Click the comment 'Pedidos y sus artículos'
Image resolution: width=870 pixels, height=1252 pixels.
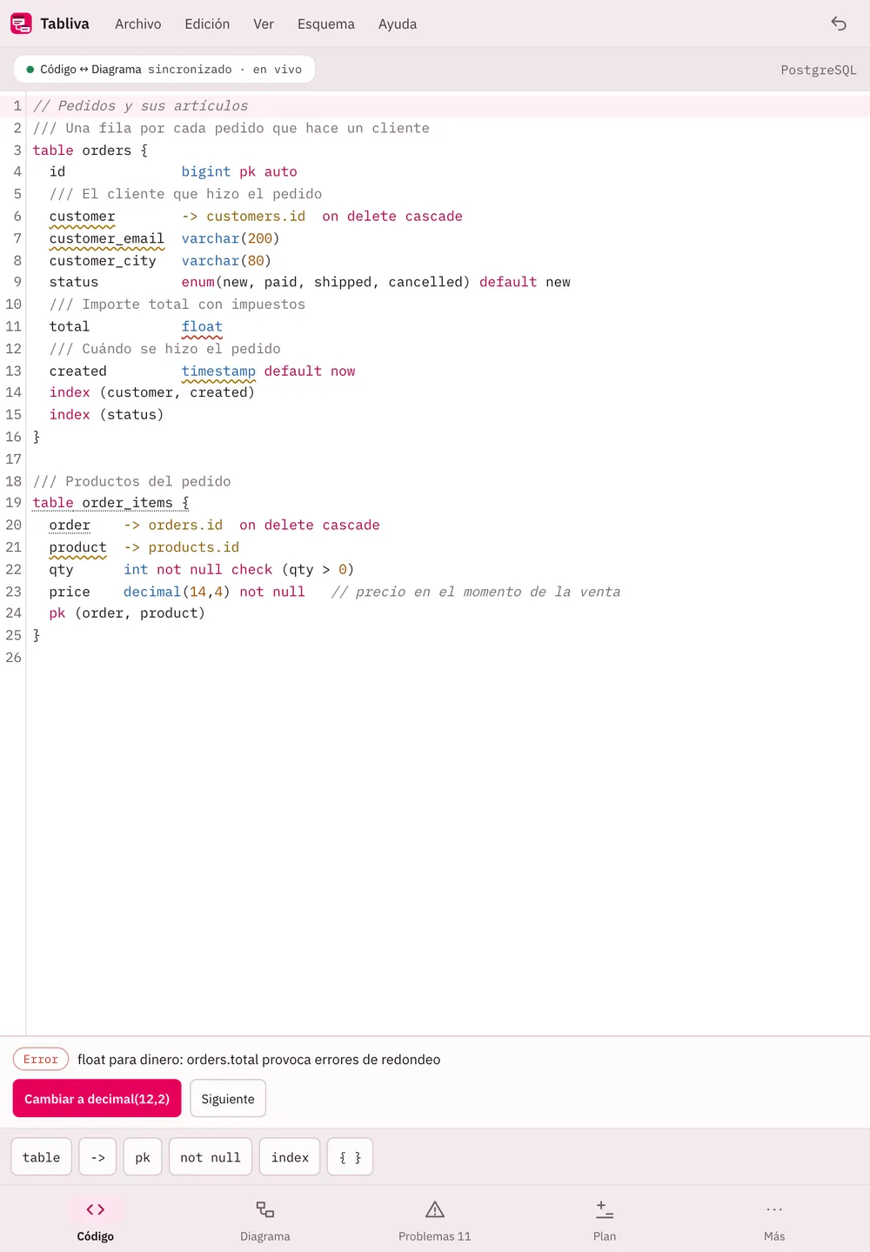140,106
